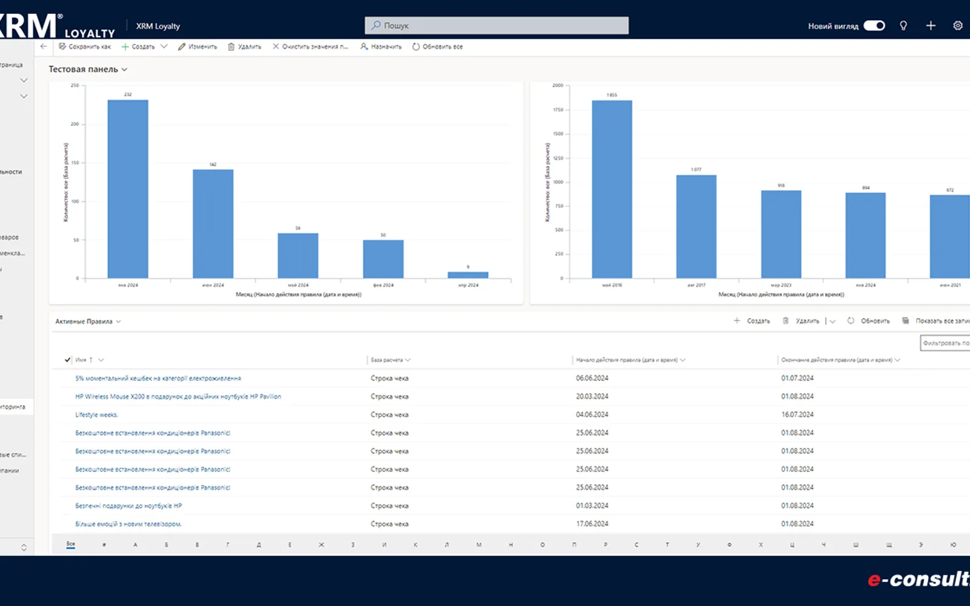Screen dimensions: 970x606
Task: Click the X icon for Очистить значения
Action: (276, 46)
